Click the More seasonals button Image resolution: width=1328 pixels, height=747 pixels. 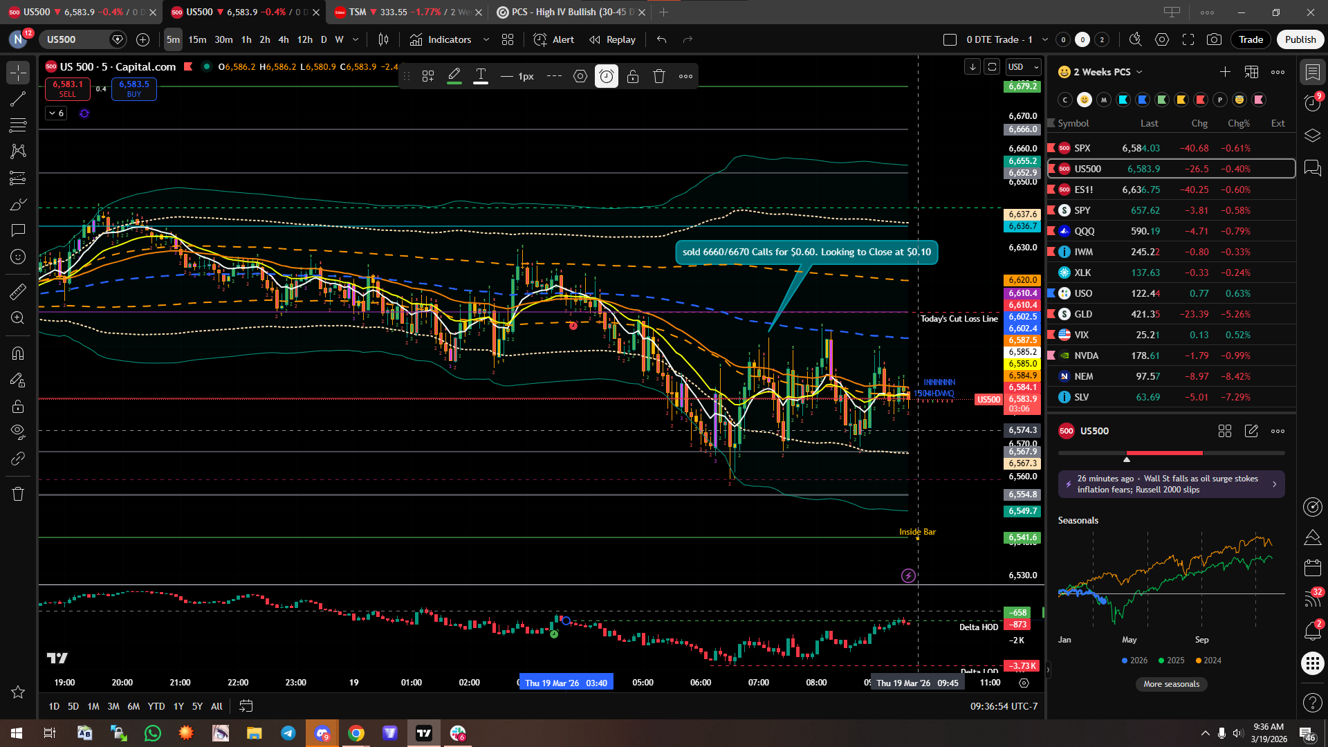pos(1171,684)
